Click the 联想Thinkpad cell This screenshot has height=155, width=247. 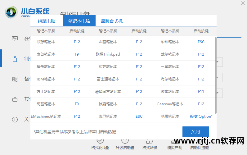pyautogui.click(x=108, y=54)
